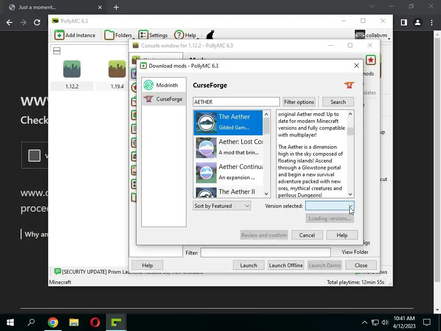Click the black cat icon in PollyMC
Image resolution: width=441 pixels, height=331 pixels.
point(210,35)
